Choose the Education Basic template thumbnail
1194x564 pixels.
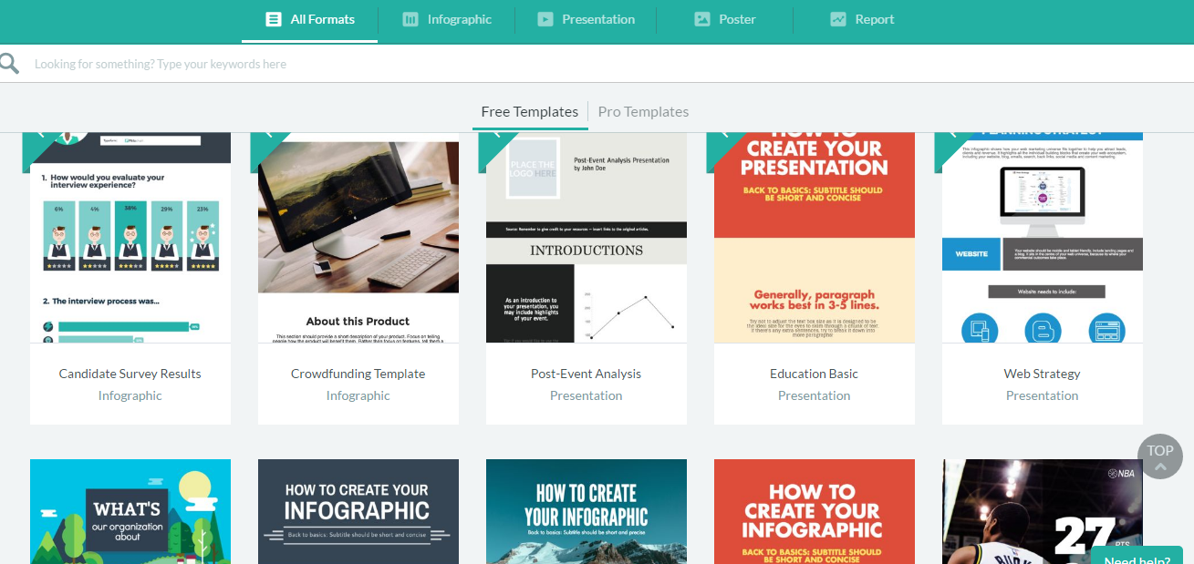tap(815, 238)
